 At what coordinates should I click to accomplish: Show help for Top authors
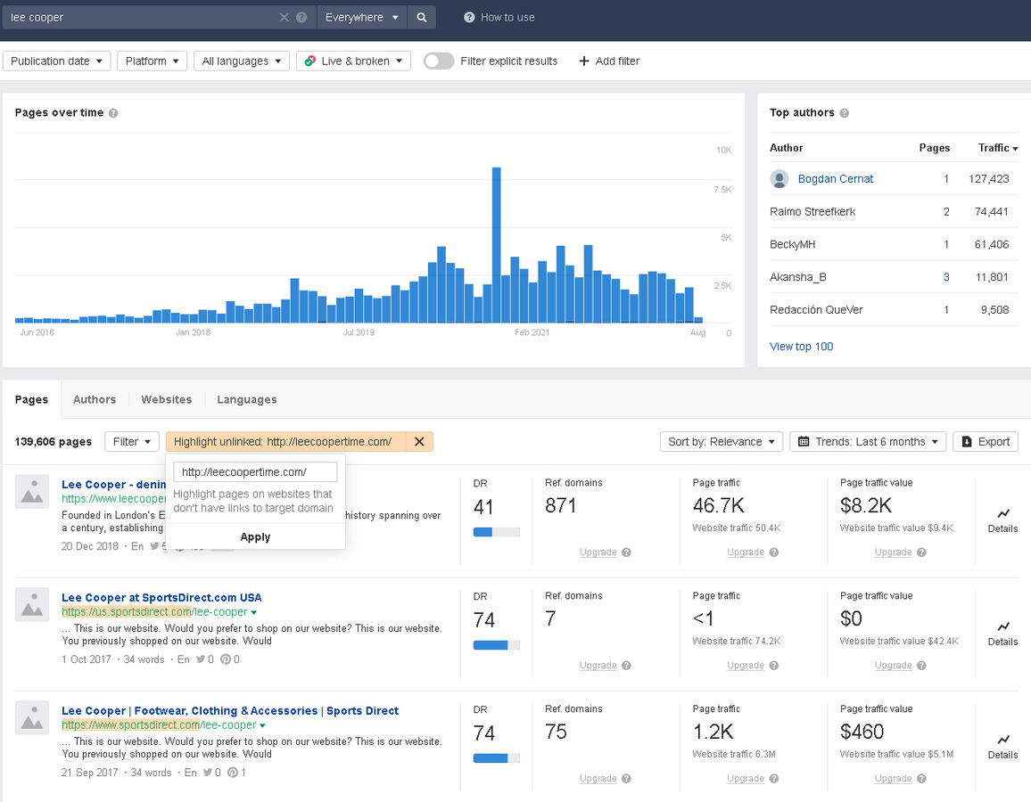pos(845,113)
